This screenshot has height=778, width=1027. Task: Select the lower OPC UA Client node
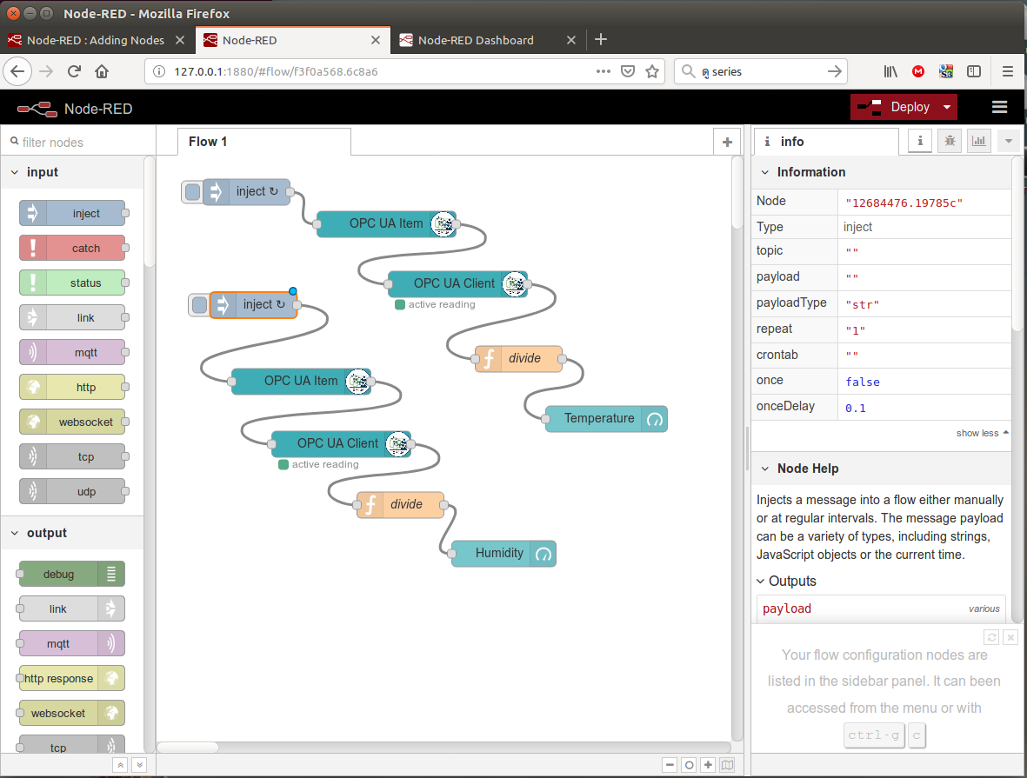(341, 444)
